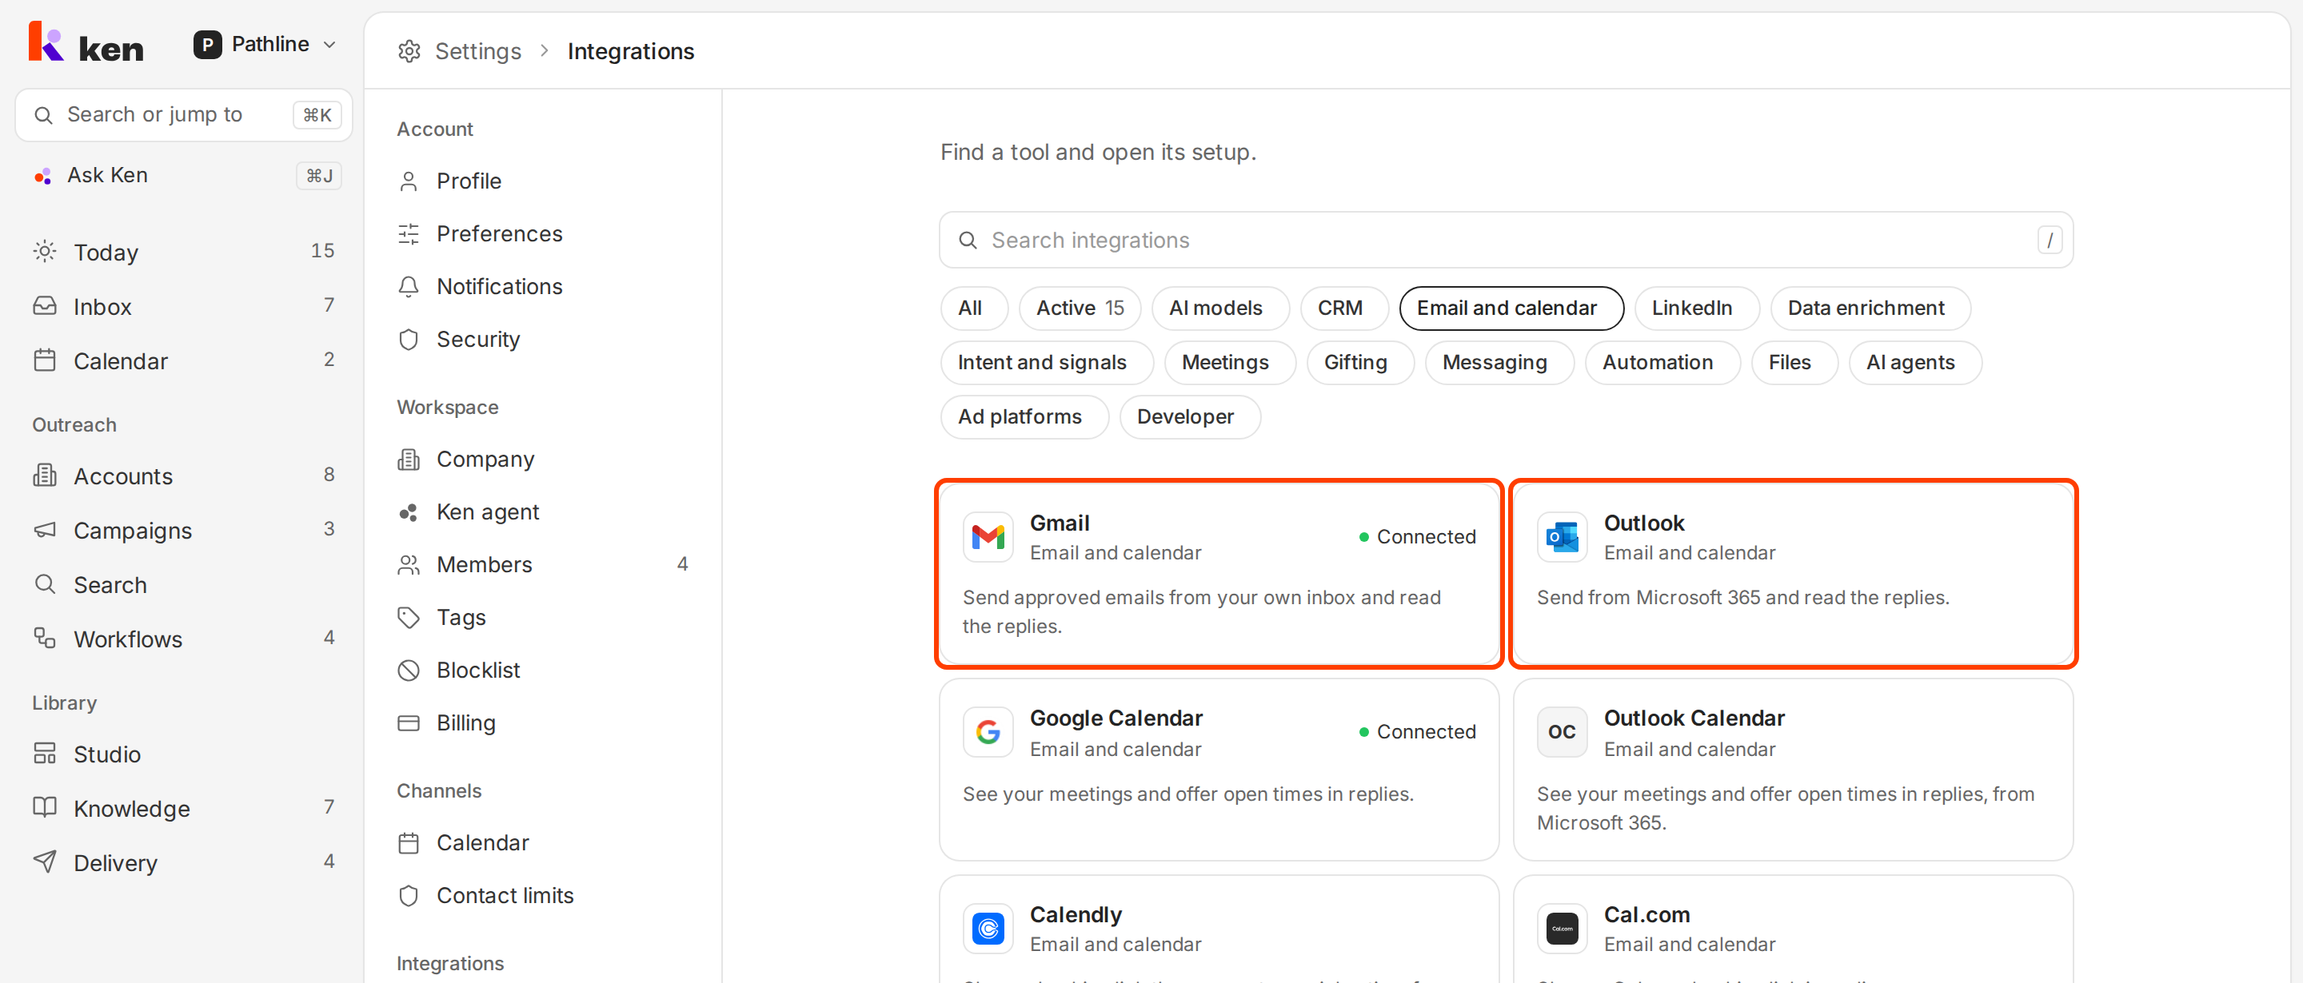Open Ask Ken assistant
Screen dimensions: 2303x983
pyautogui.click(x=184, y=175)
